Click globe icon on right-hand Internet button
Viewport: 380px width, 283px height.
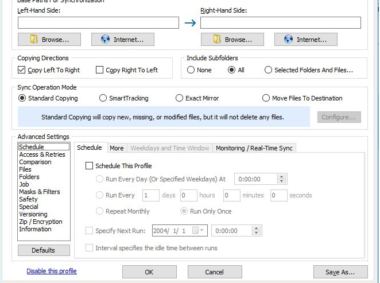pyautogui.click(x=288, y=39)
